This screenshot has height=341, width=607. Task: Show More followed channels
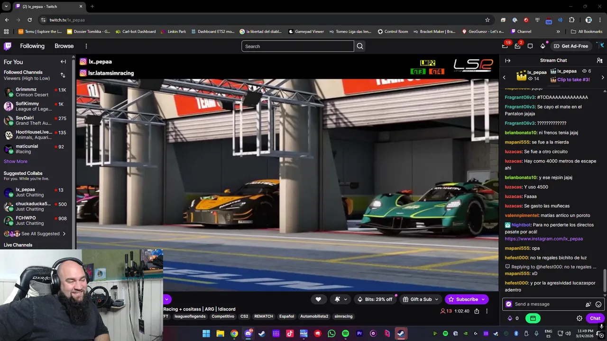tap(16, 162)
